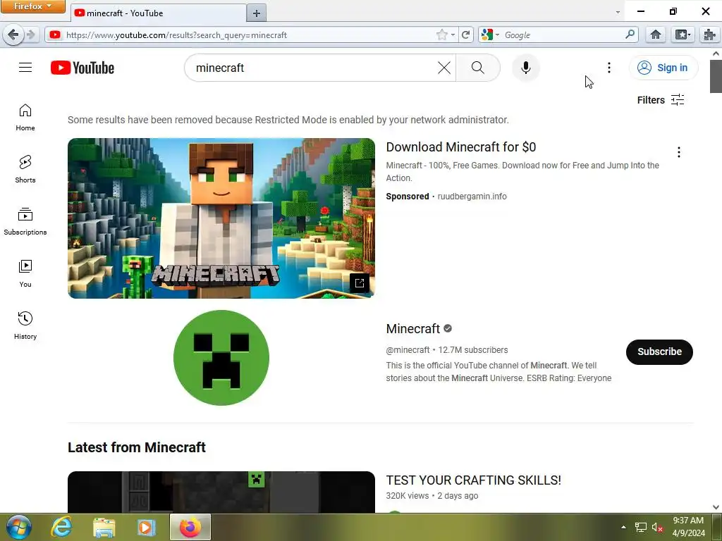Open Windows Media Player from taskbar
This screenshot has width=722, height=541.
(x=145, y=527)
